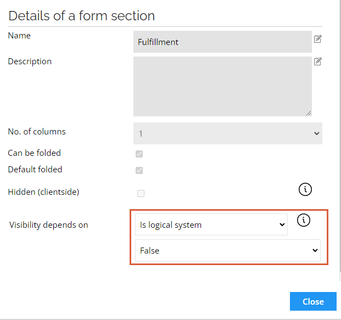Open the False value dropdown

[228, 250]
